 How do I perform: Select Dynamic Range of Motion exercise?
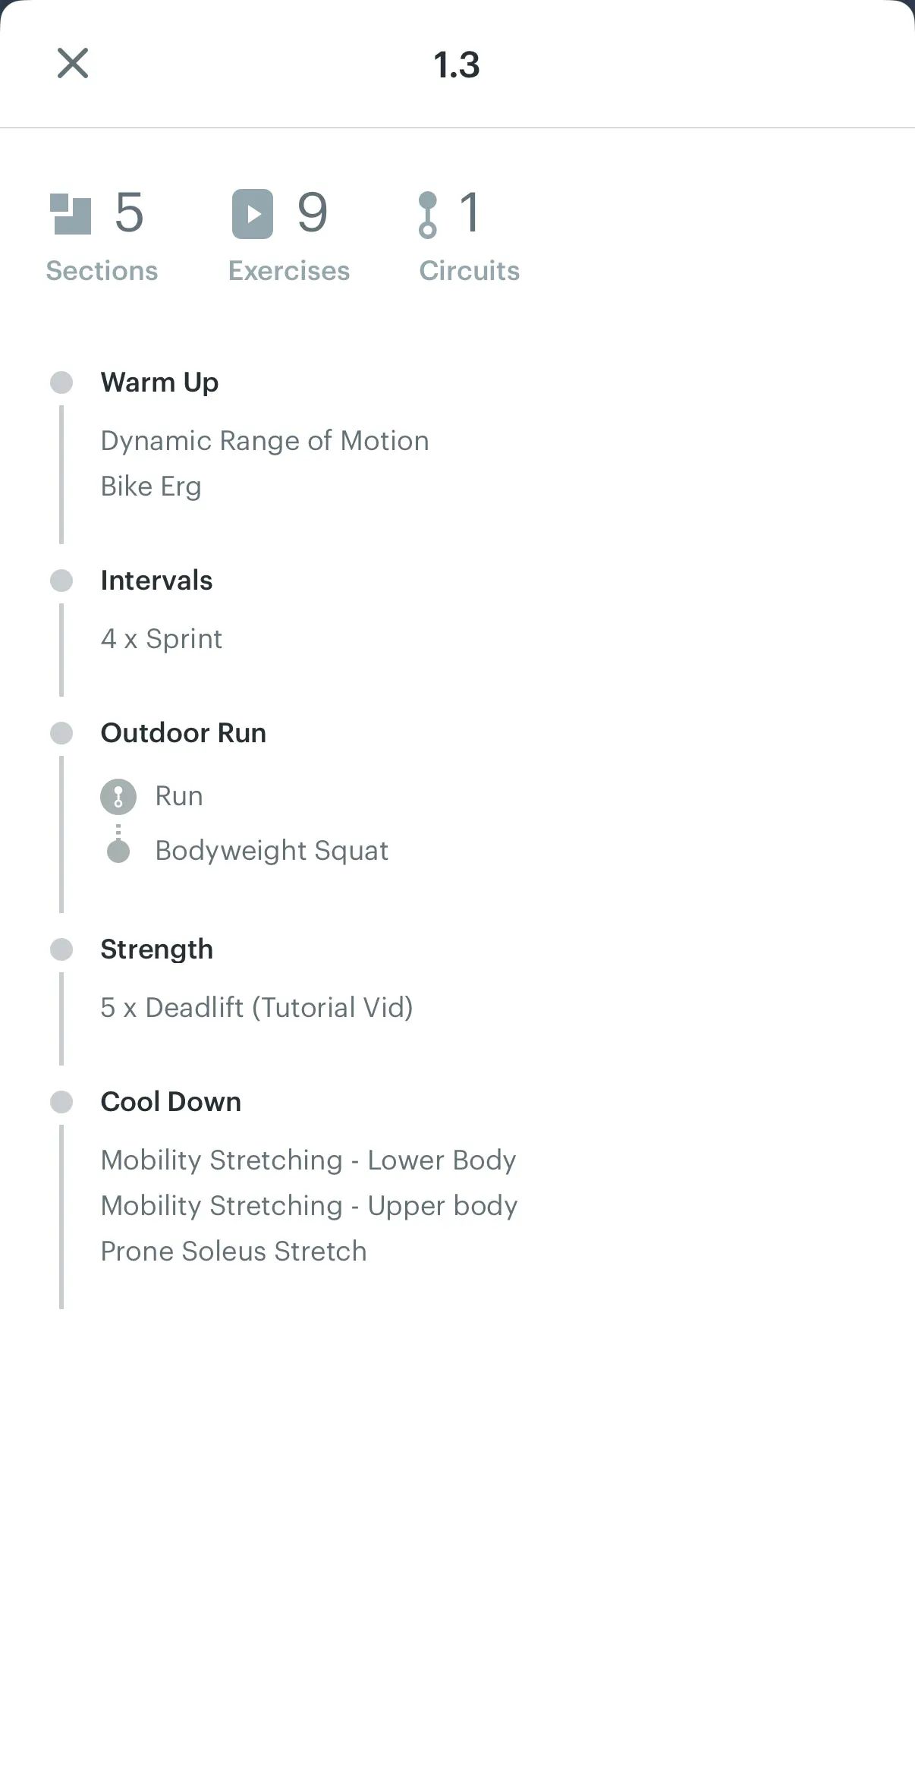[x=265, y=441]
